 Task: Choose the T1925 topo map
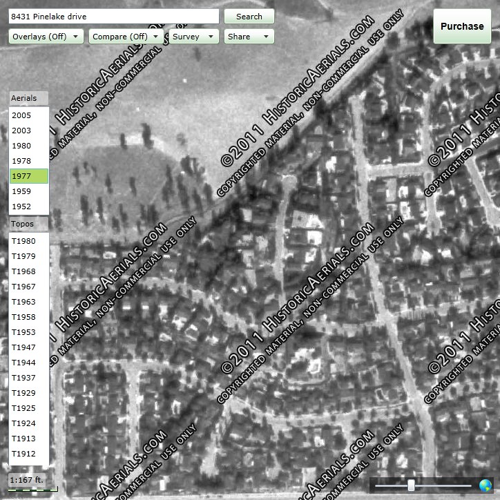29,408
